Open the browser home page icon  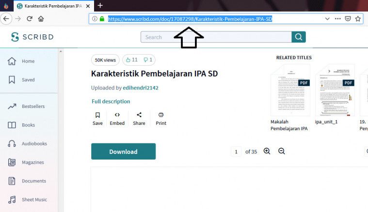pos(41,19)
